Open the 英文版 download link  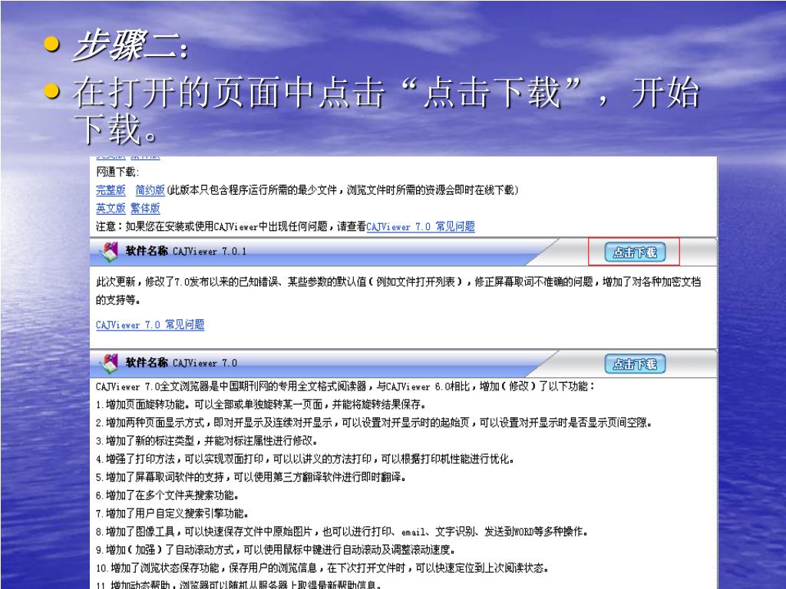pyautogui.click(x=111, y=209)
